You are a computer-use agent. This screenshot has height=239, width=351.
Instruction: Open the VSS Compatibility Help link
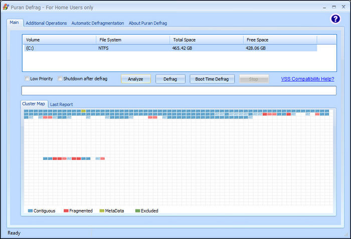[307, 79]
